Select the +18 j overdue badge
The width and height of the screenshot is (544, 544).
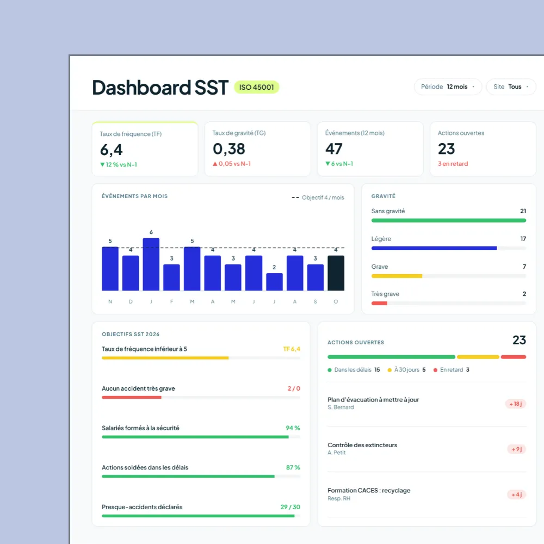(x=516, y=404)
